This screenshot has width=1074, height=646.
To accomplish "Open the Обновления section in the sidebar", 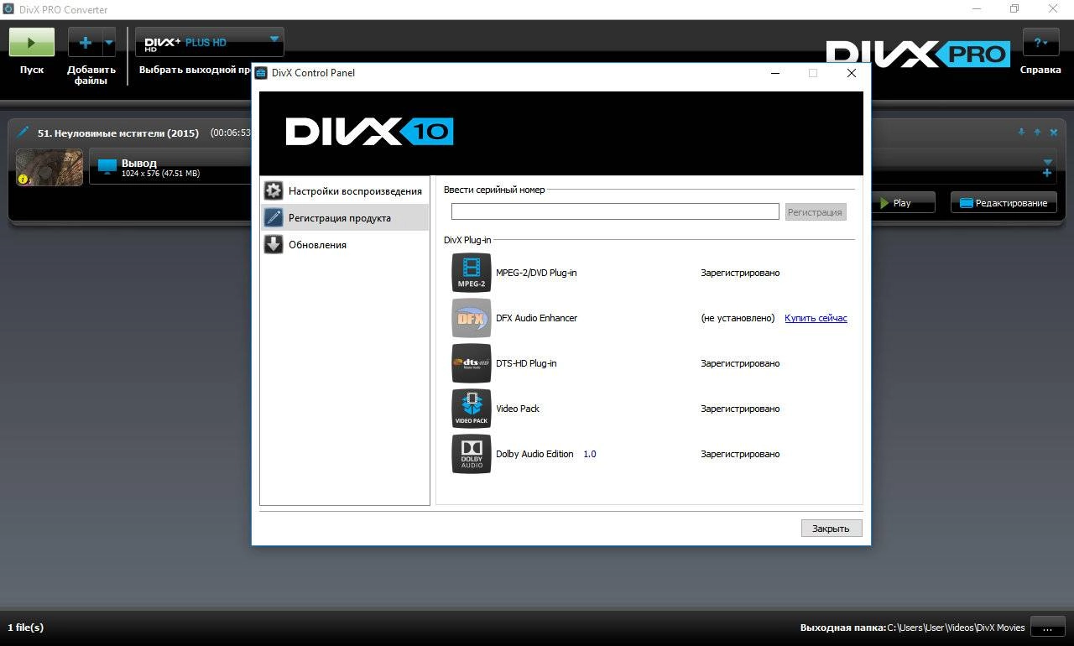I will tap(345, 244).
